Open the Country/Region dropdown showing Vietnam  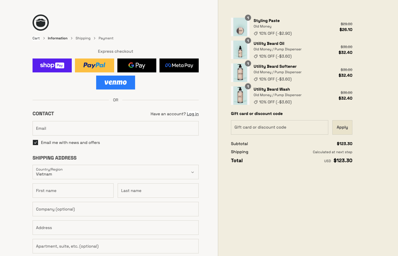point(116,172)
